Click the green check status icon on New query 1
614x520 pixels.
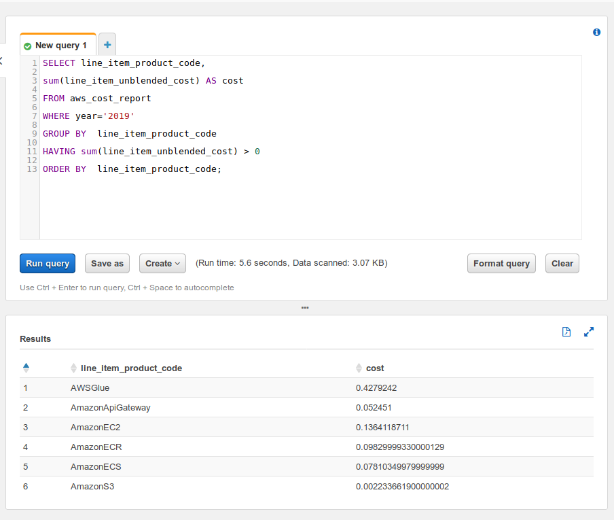pyautogui.click(x=27, y=46)
